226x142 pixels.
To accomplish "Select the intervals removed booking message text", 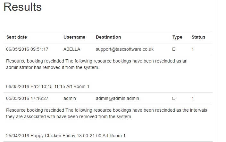I will [x=106, y=113].
